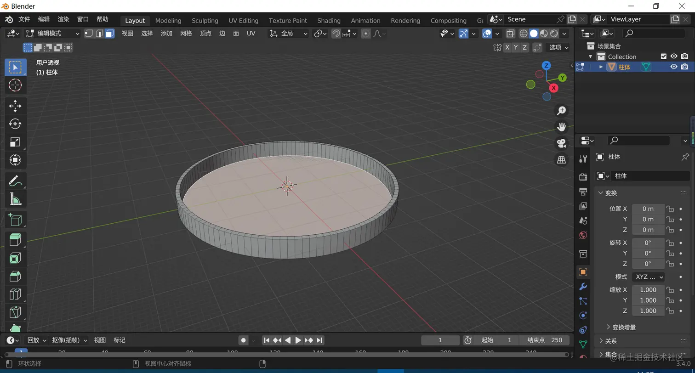
Task: Open the 选项 options dropdown
Action: (558, 47)
